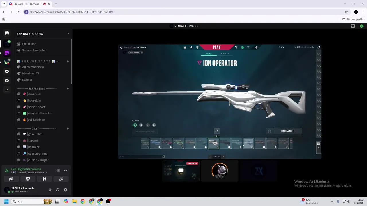This screenshot has height=206, width=367.
Task: Click the red PLAY button in Valorant
Action: click(x=217, y=47)
